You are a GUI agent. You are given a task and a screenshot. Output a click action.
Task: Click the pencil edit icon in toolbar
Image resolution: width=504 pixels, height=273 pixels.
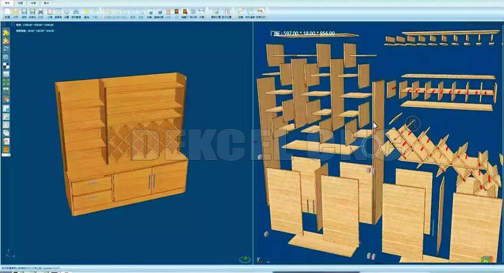point(241,12)
